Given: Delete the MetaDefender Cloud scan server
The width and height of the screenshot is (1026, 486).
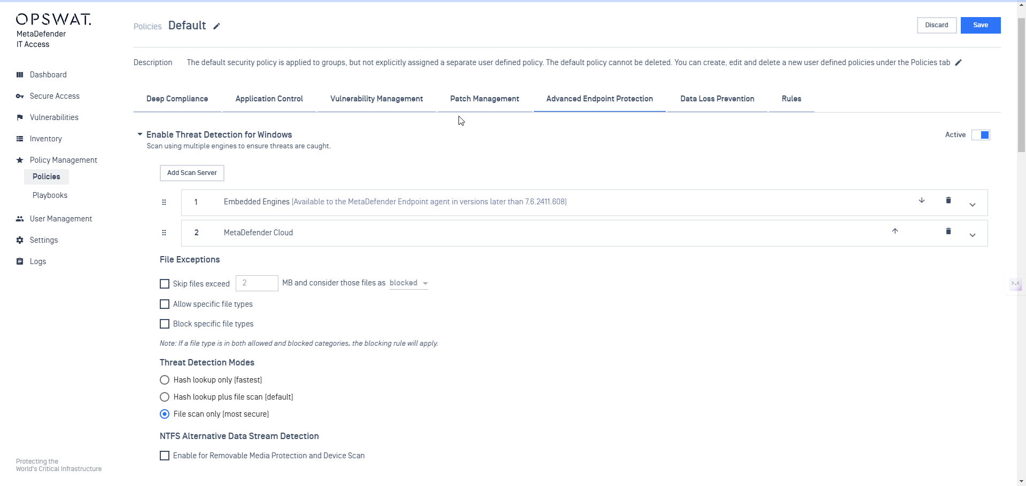Looking at the screenshot, I should tap(949, 231).
